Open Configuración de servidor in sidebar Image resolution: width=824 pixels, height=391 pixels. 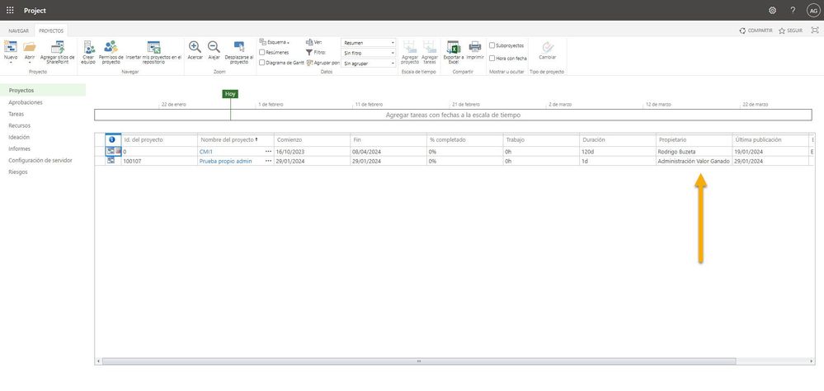pyautogui.click(x=40, y=160)
